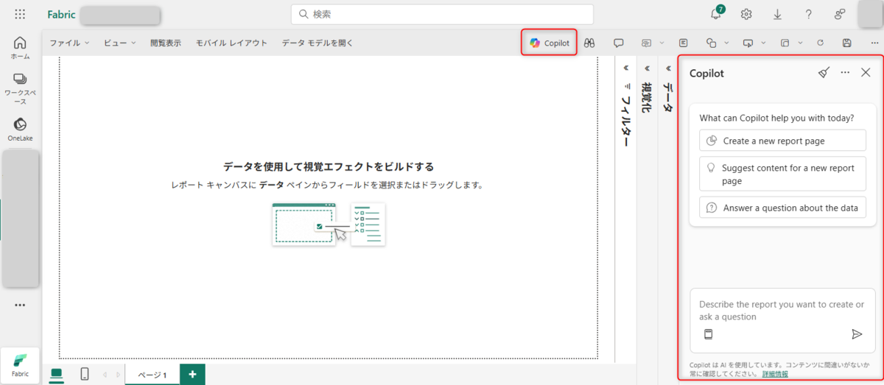Open the app launcher grid icon
The height and width of the screenshot is (385, 884).
tap(20, 14)
